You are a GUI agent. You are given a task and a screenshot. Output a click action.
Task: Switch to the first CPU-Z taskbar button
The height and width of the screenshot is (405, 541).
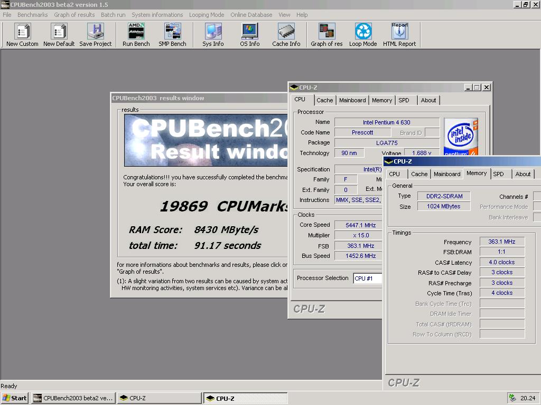click(x=160, y=398)
